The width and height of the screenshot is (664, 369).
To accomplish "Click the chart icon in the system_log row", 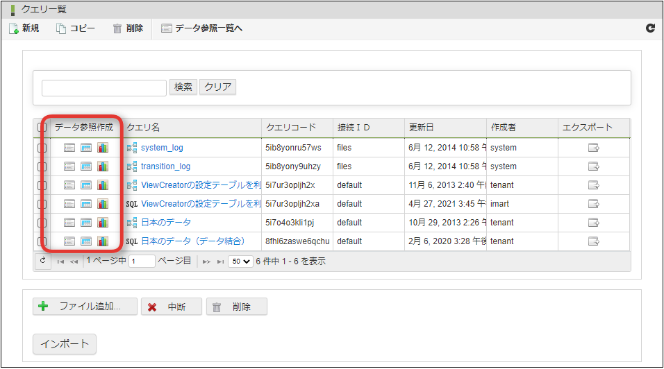I will tap(103, 148).
